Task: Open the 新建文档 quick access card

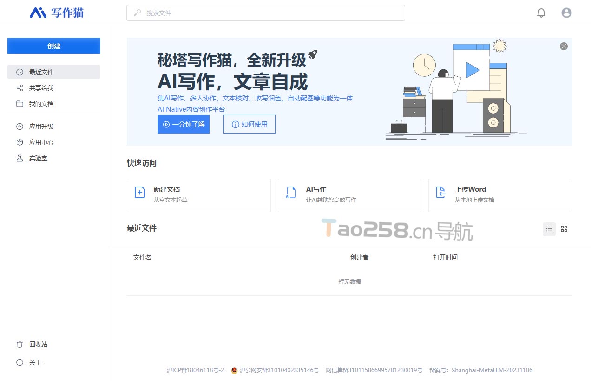Action: coord(199,195)
